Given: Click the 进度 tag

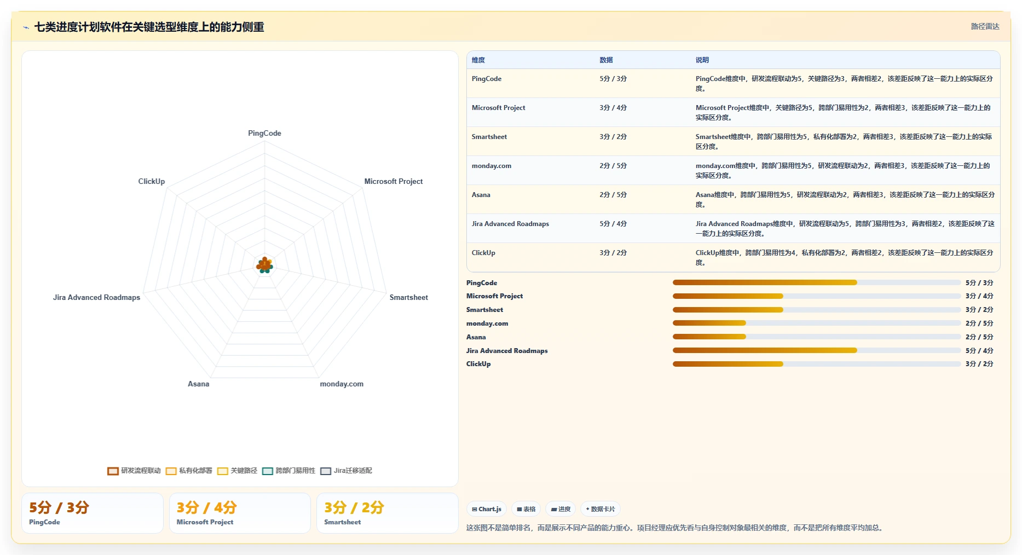Looking at the screenshot, I should pos(561,509).
